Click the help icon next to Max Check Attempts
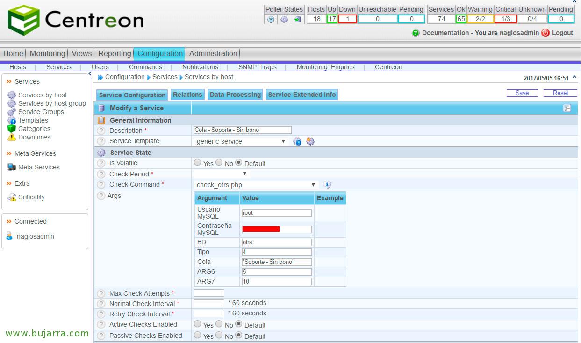 pyautogui.click(x=101, y=293)
